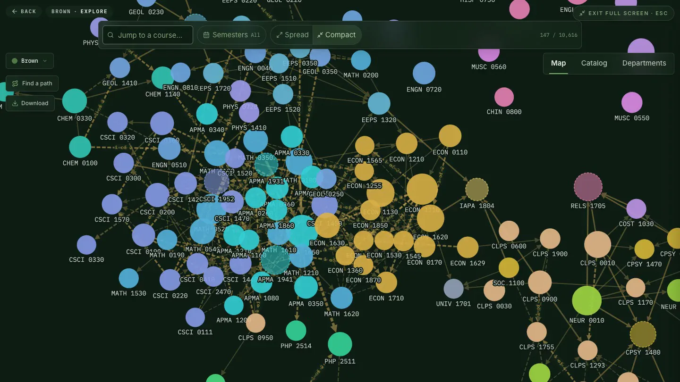Select the MATH 1620 course node
This screenshot has width=680, height=382.
341,298
